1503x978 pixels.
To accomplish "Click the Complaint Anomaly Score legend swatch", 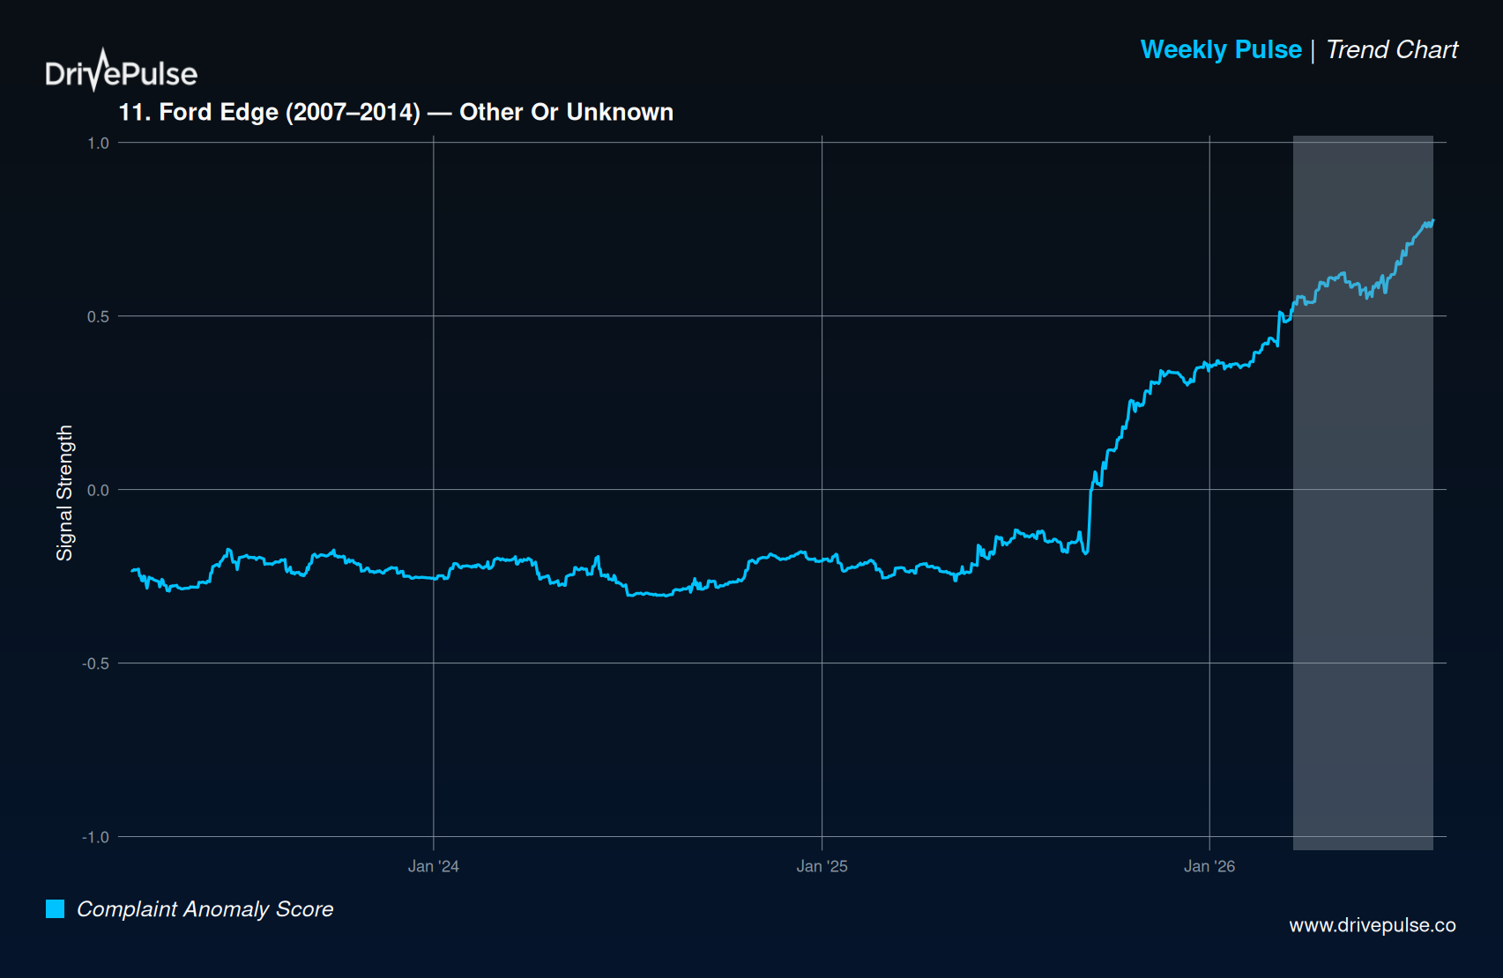I will coord(55,908).
